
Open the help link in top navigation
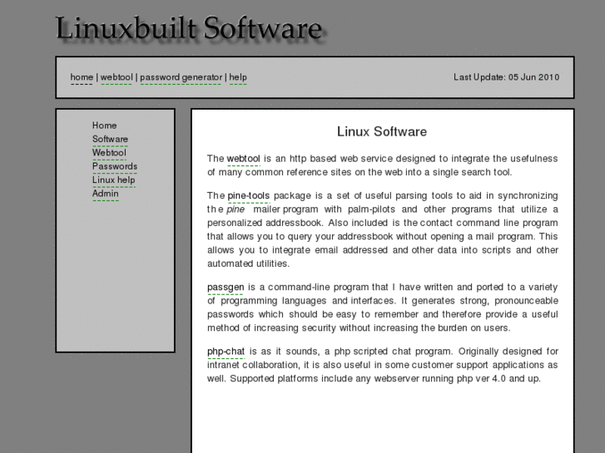point(238,77)
